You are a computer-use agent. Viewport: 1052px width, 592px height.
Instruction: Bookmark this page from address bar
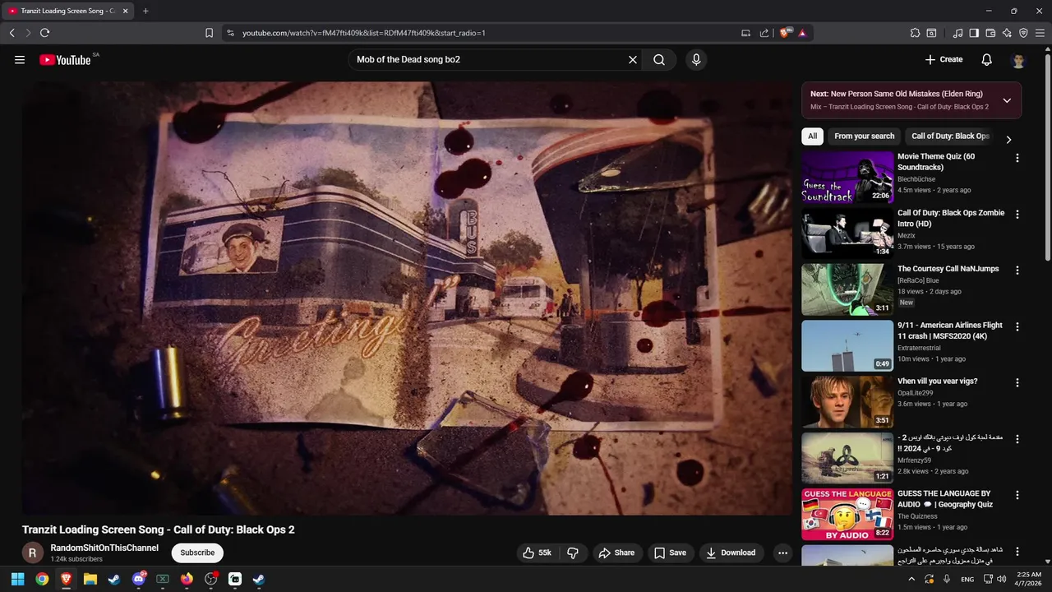pos(209,33)
